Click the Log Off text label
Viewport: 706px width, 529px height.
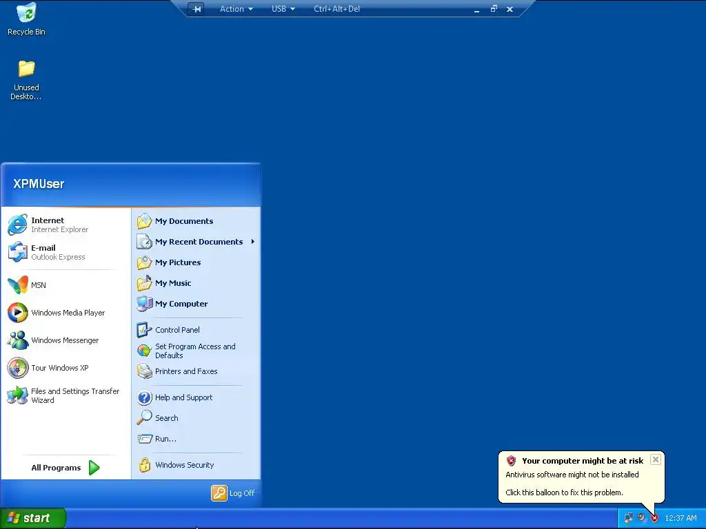(242, 493)
